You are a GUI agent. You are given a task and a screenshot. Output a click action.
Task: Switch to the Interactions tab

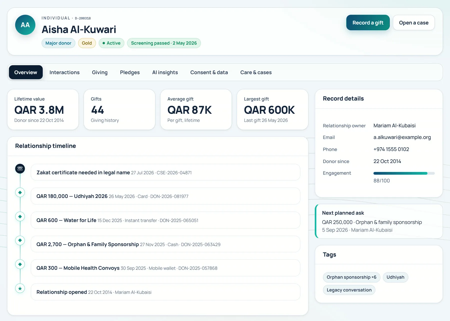click(64, 72)
